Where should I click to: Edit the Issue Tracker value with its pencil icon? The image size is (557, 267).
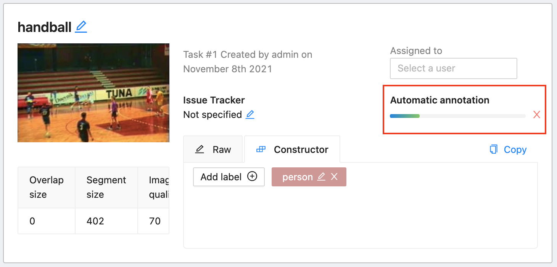[250, 114]
